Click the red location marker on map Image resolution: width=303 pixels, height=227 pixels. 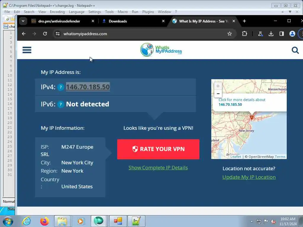252,117
